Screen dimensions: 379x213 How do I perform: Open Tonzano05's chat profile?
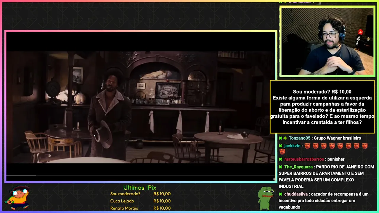(x=300, y=138)
